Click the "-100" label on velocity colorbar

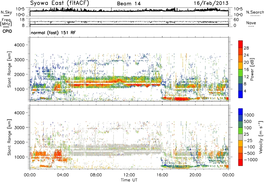click(x=249, y=147)
